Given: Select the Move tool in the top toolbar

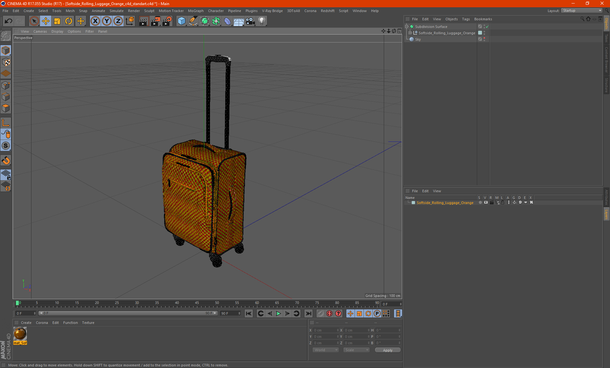Looking at the screenshot, I should (46, 21).
